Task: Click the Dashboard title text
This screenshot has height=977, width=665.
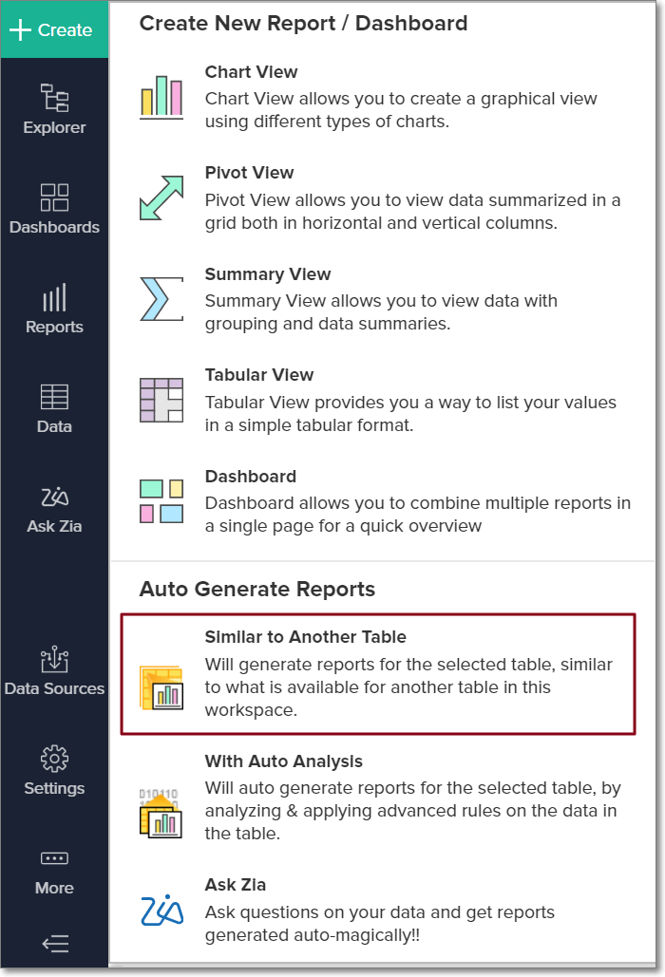Action: (251, 476)
